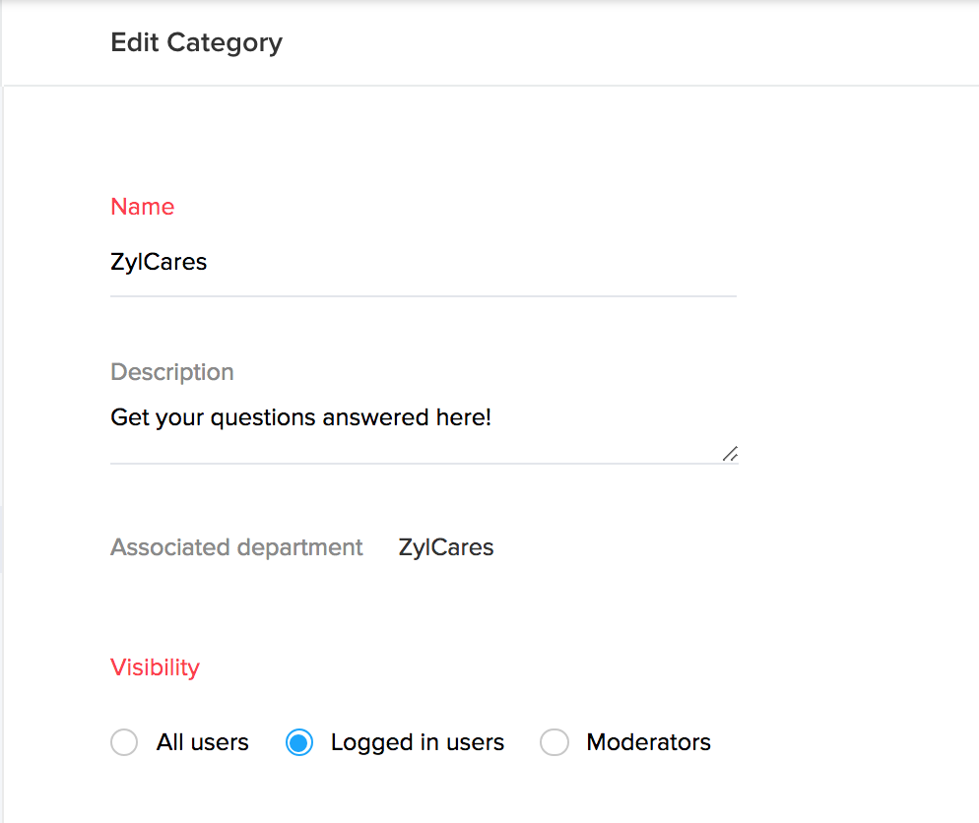Select the All users radio button

pyautogui.click(x=124, y=742)
